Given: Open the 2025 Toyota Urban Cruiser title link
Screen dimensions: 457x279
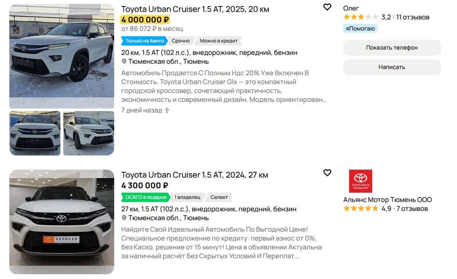Looking at the screenshot, I should click(x=195, y=9).
